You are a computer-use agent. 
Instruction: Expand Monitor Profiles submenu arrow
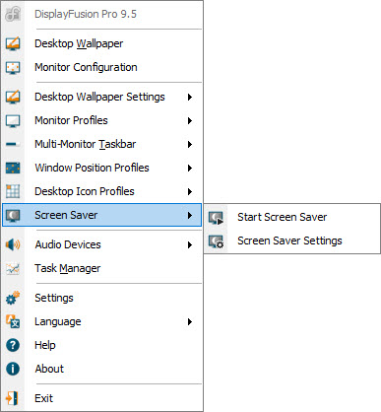click(190, 120)
